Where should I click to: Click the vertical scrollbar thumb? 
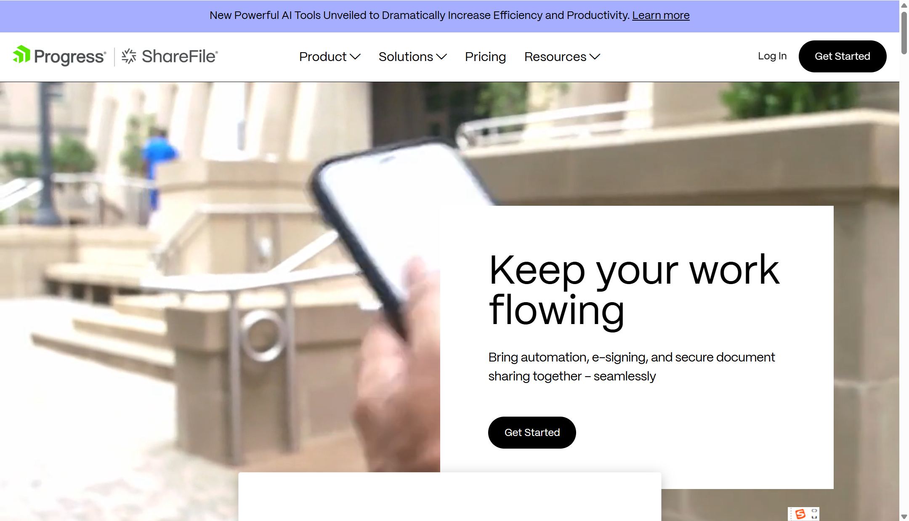pos(904,33)
